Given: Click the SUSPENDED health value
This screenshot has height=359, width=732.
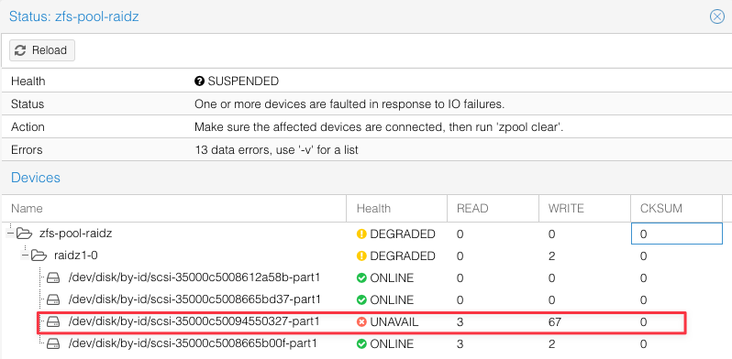Looking at the screenshot, I should [243, 82].
